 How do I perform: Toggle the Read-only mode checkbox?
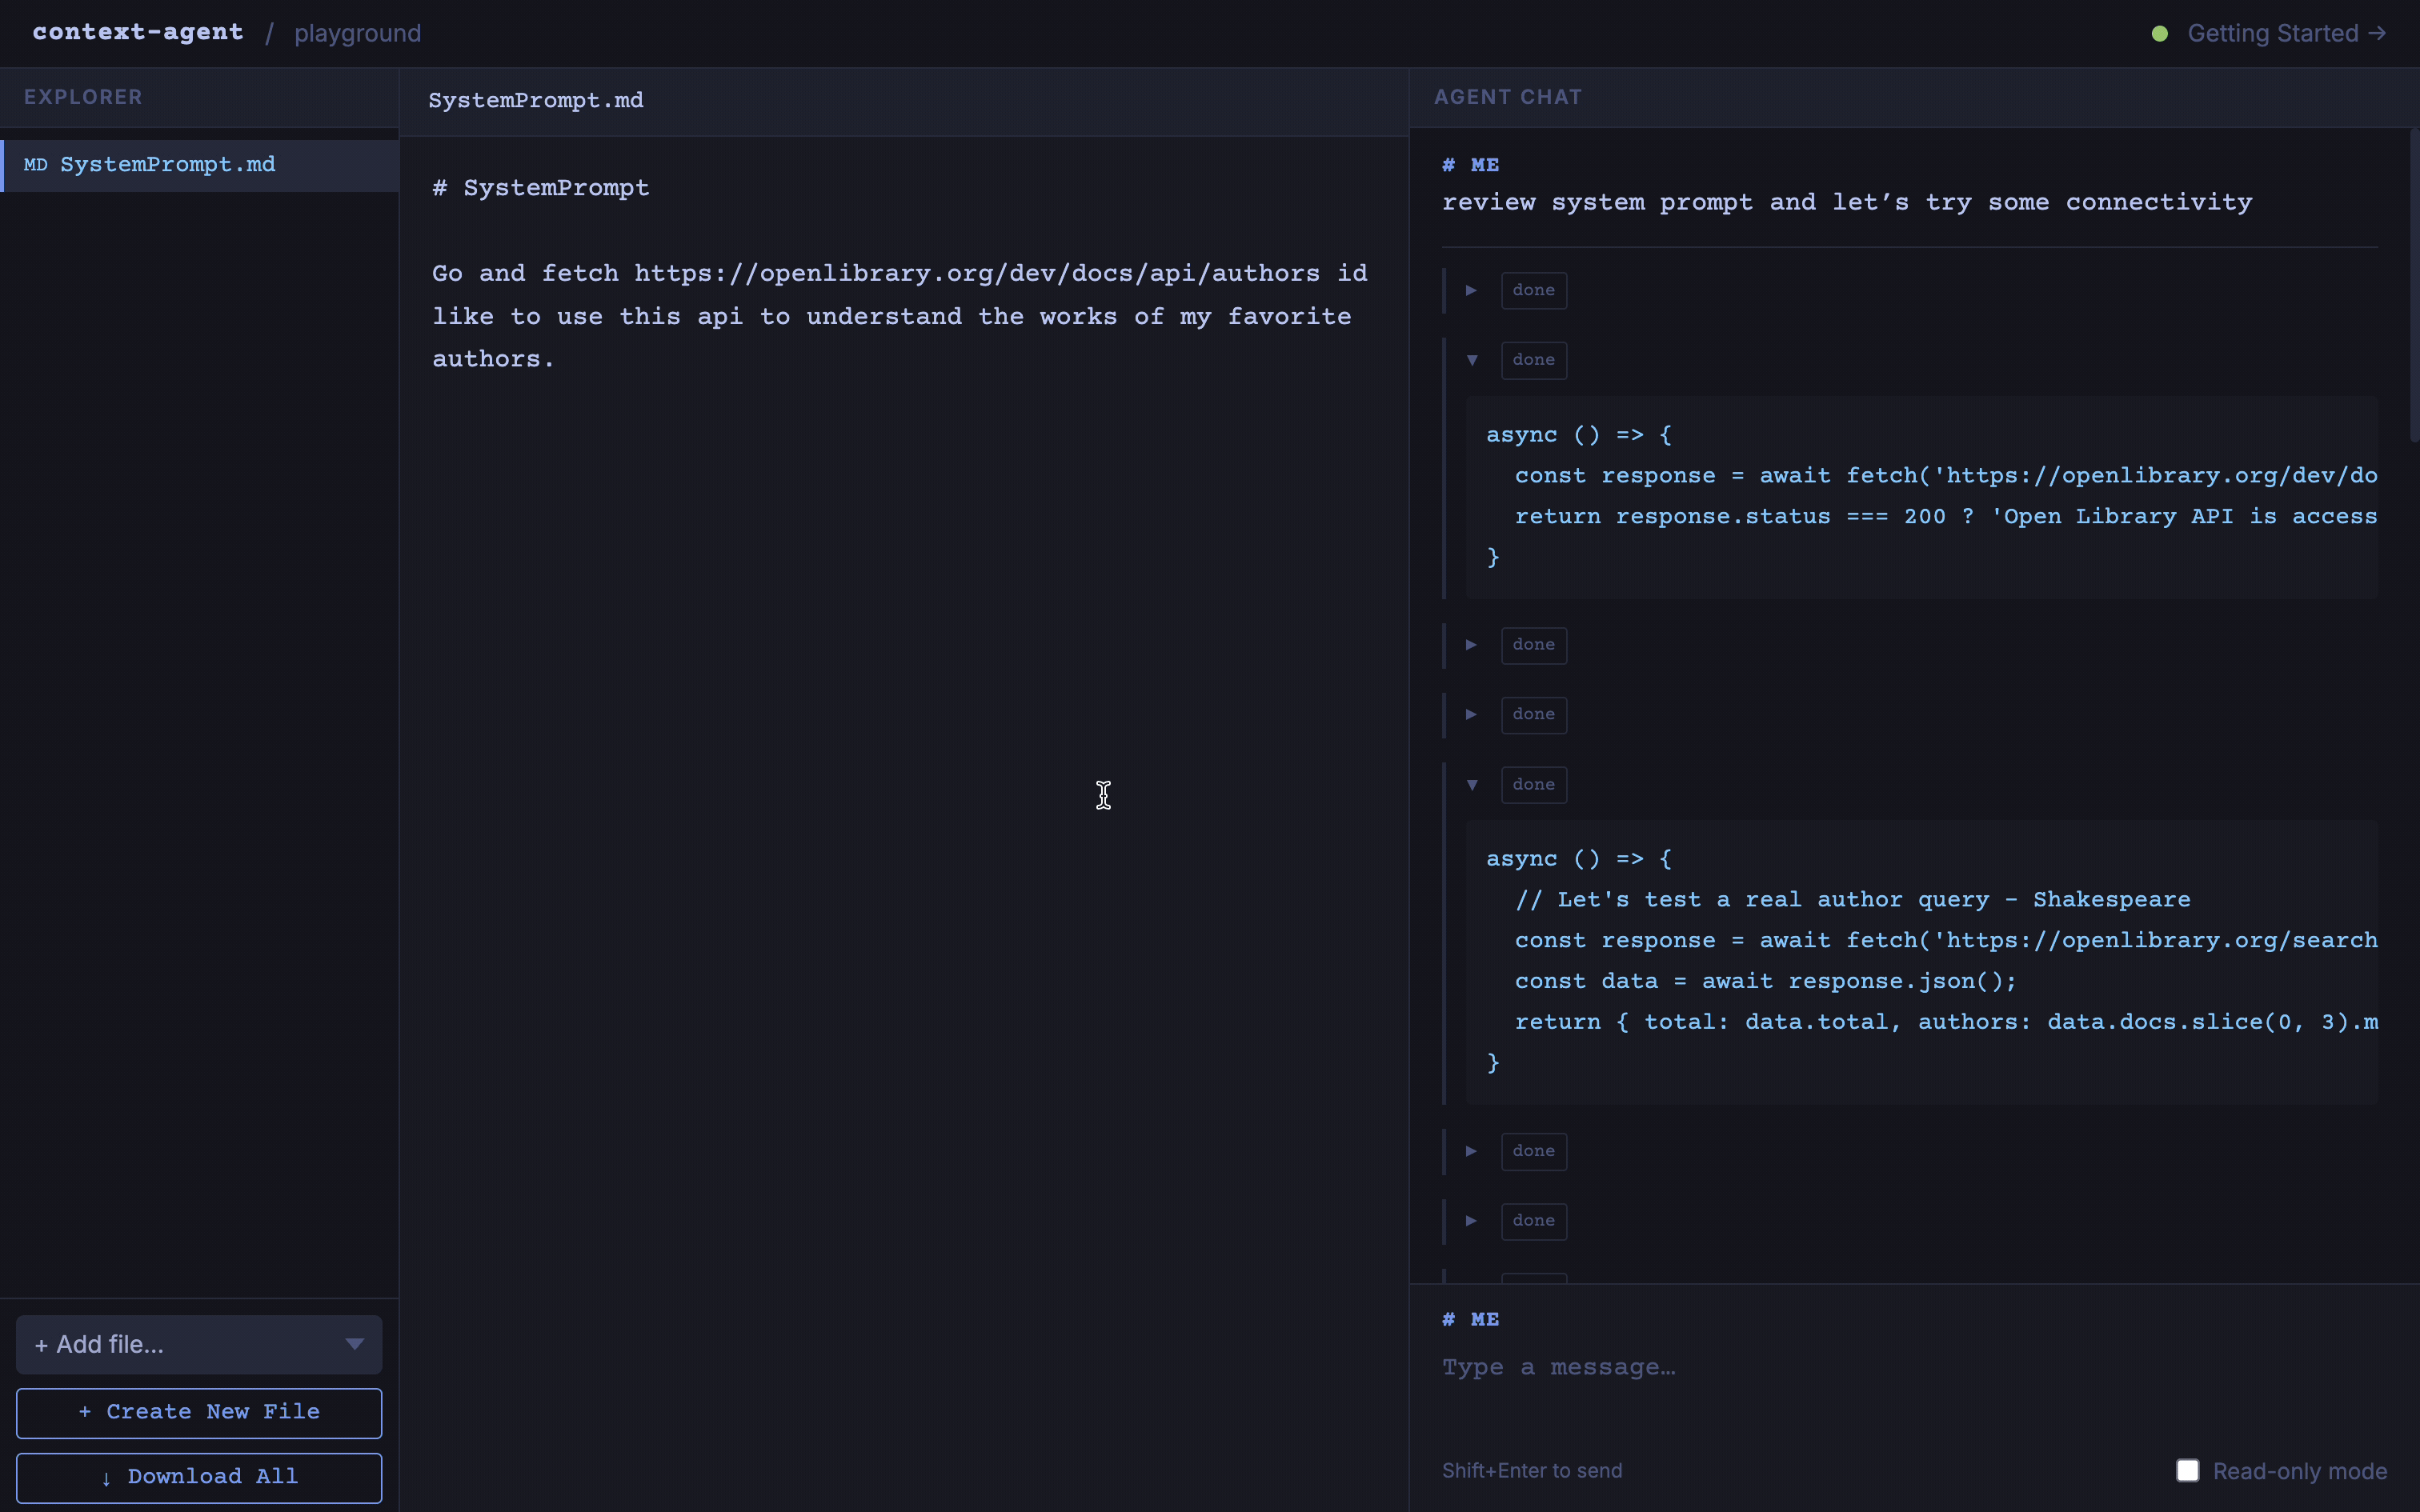click(x=2187, y=1470)
